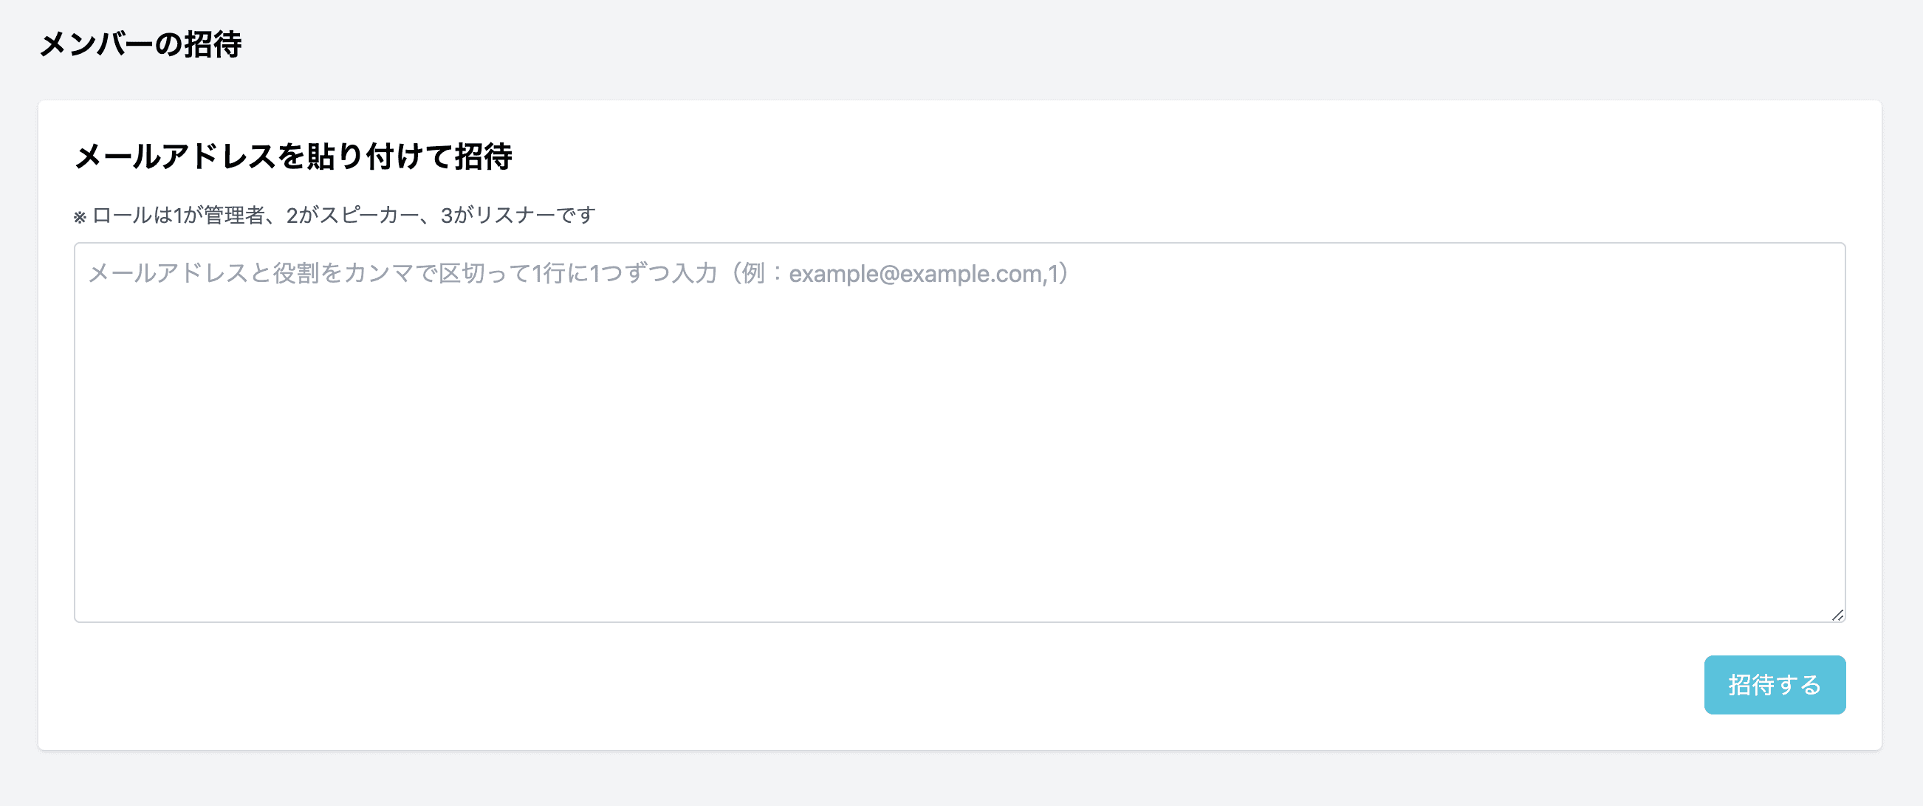The height and width of the screenshot is (806, 1923).
Task: Activate the blue invitation submit button
Action: (x=1775, y=684)
